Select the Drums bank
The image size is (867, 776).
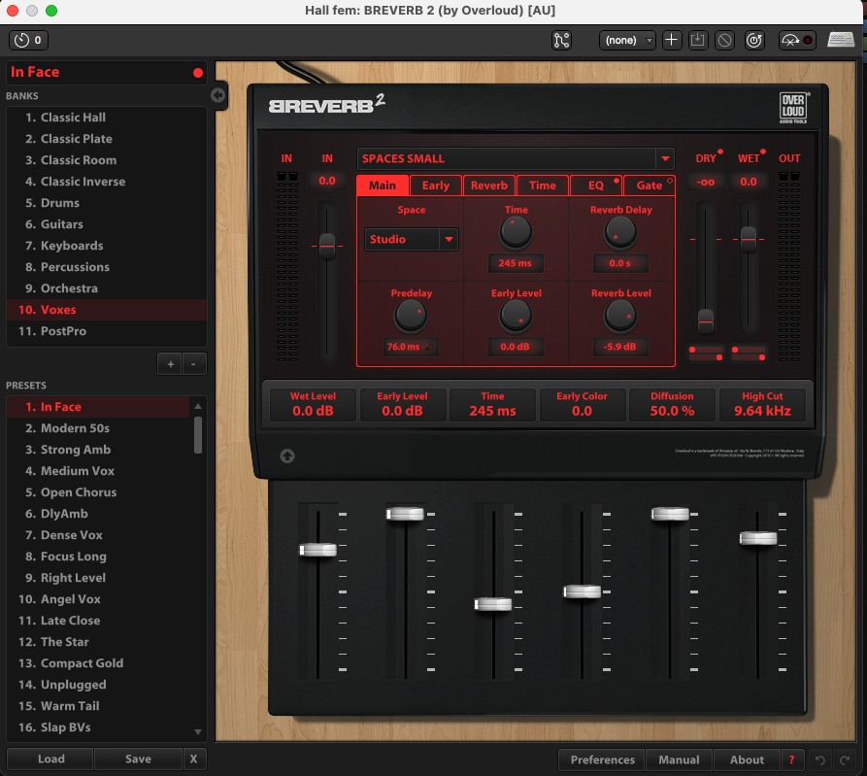[x=107, y=203]
